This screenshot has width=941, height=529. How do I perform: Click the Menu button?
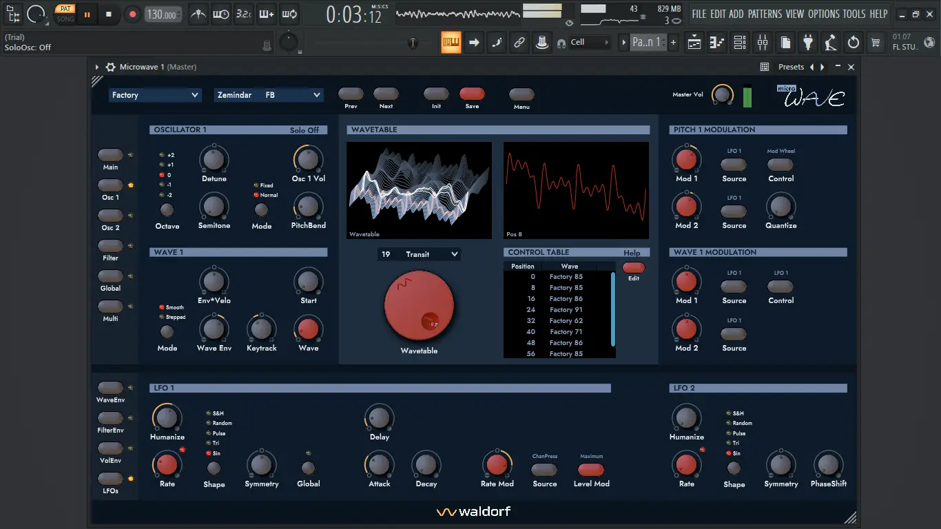pos(521,94)
